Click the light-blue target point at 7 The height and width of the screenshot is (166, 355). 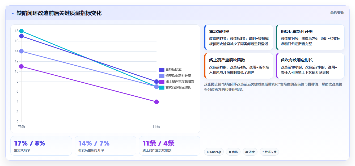(x=157, y=87)
